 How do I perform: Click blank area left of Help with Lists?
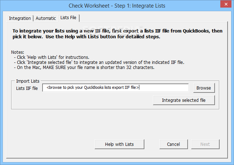pyautogui.click(x=50, y=144)
